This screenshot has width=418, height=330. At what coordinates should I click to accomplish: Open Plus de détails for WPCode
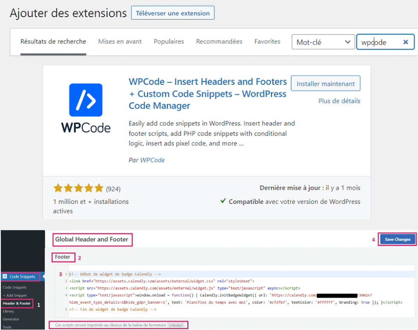pos(339,101)
